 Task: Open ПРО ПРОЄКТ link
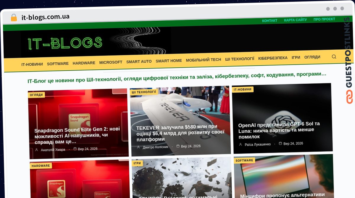pyautogui.click(x=324, y=19)
